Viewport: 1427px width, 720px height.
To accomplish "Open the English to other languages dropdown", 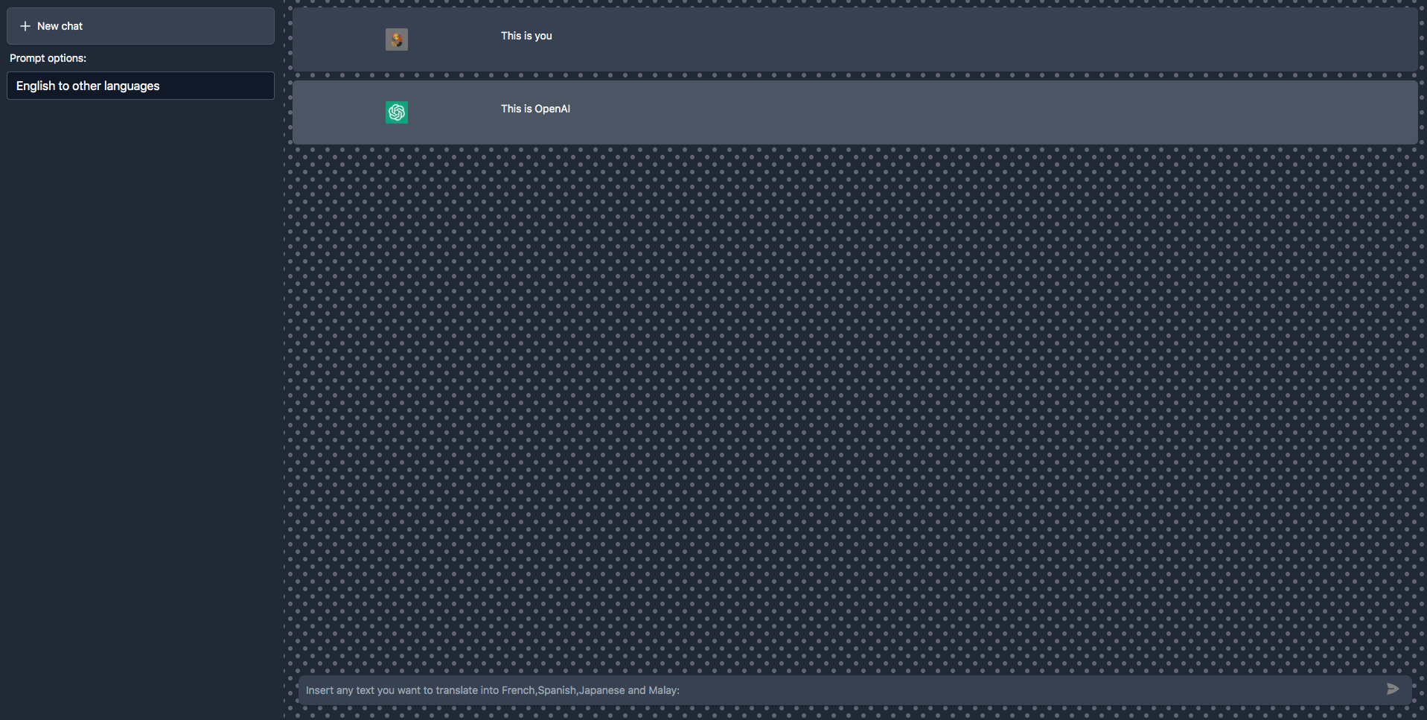I will coord(141,86).
